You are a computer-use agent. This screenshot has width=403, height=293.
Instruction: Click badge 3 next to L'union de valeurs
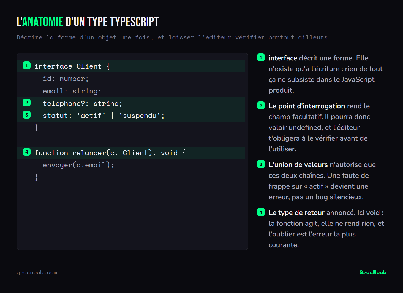261,164
